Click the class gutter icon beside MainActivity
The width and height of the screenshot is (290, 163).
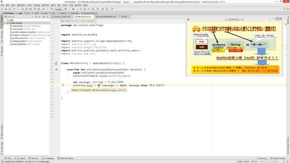click(x=56, y=63)
